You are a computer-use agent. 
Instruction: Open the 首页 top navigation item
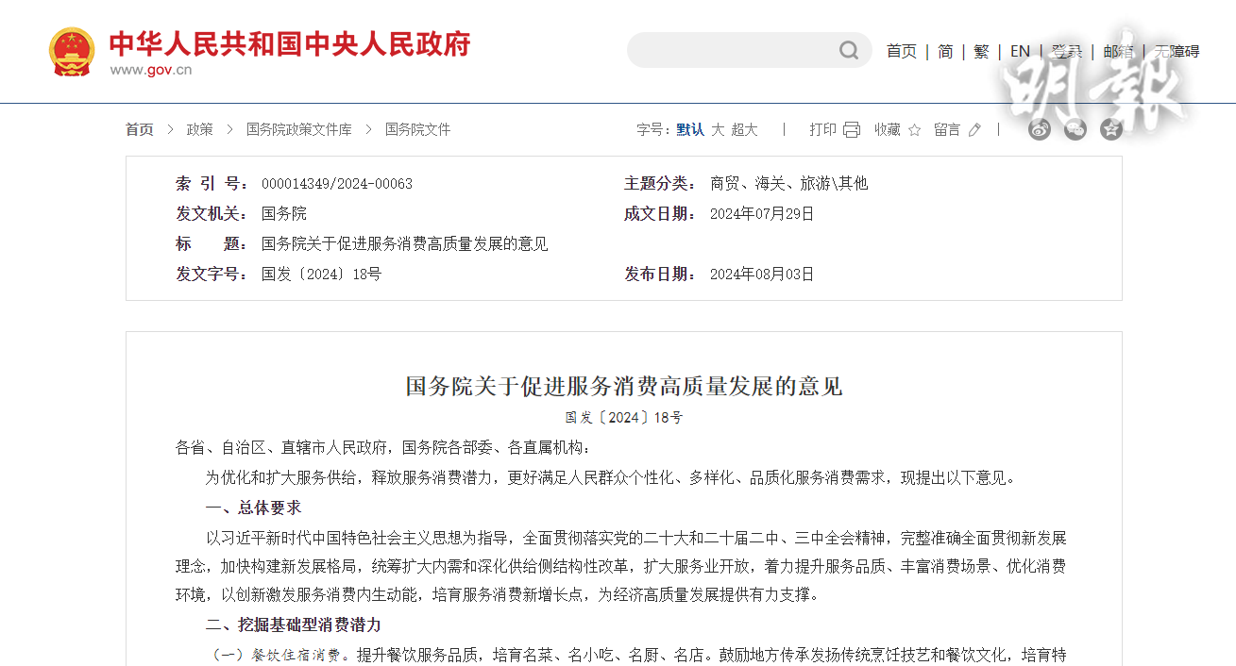click(901, 52)
